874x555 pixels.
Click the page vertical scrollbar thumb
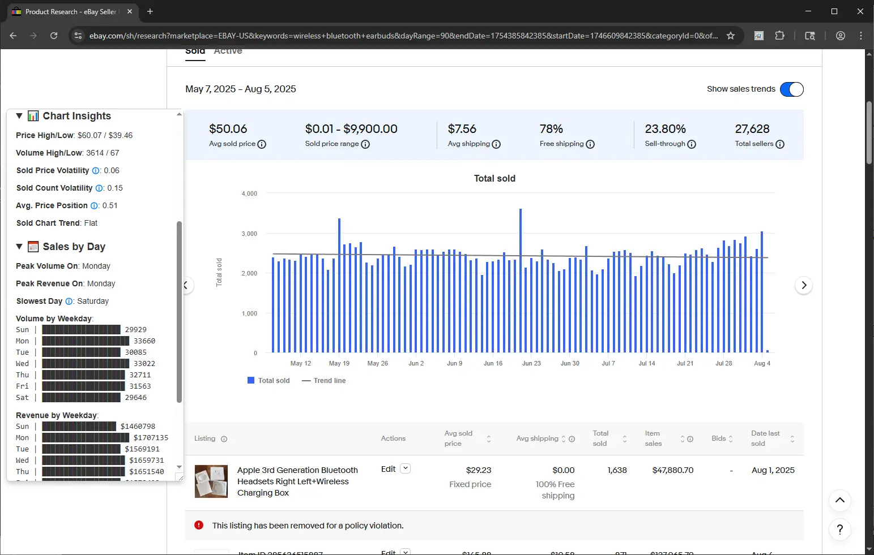pos(869,133)
